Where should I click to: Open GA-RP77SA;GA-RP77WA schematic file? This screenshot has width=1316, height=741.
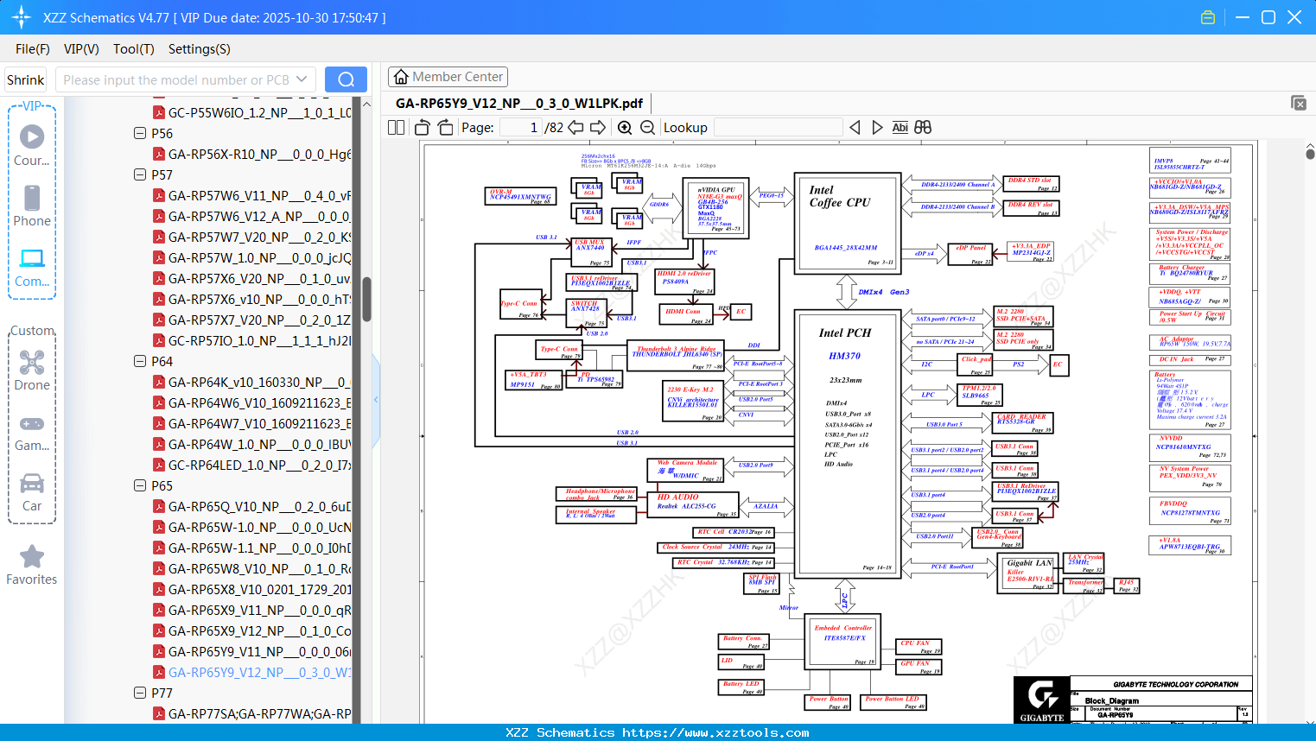point(259,713)
